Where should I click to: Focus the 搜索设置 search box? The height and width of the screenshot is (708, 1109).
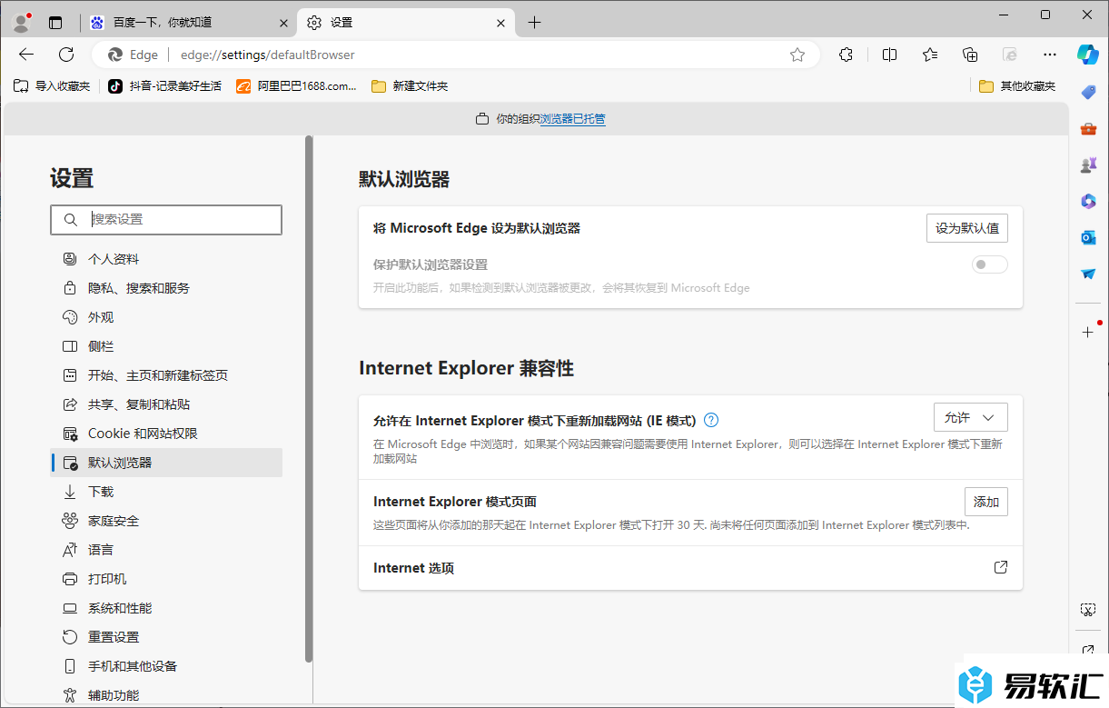tap(166, 220)
